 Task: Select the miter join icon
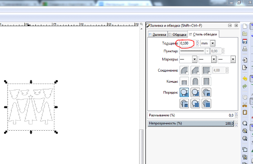(206, 70)
